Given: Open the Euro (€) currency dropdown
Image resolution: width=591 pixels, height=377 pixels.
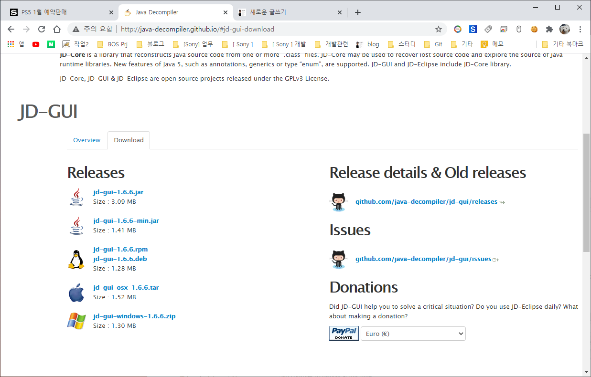Looking at the screenshot, I should tap(413, 334).
